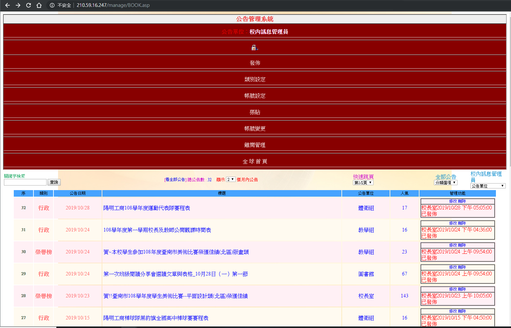Screen dimensions: 511x328
Task: Click 修改 for announcement row 32
Action: [453, 201]
